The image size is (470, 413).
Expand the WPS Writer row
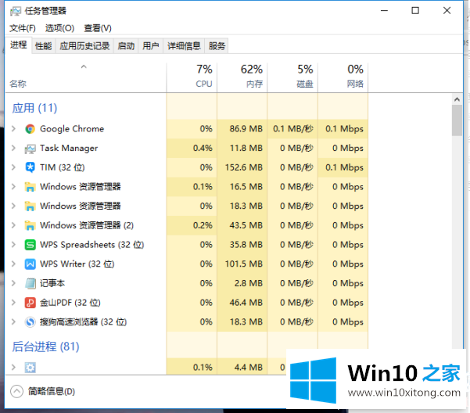[x=13, y=264]
